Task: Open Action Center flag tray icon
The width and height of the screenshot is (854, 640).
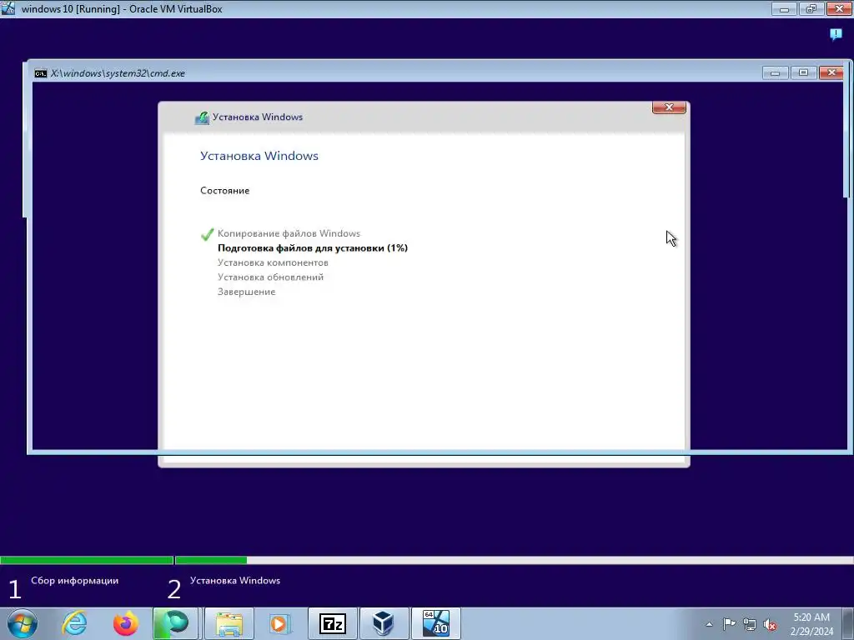Action: [729, 624]
